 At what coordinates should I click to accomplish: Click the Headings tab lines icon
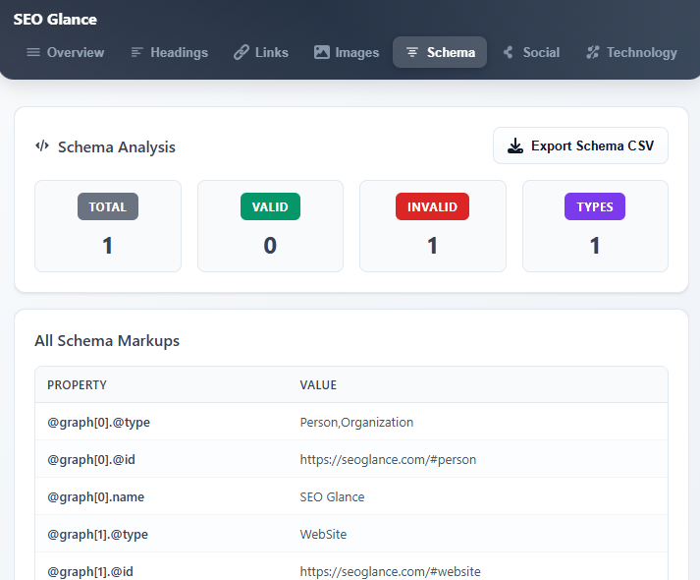(136, 52)
